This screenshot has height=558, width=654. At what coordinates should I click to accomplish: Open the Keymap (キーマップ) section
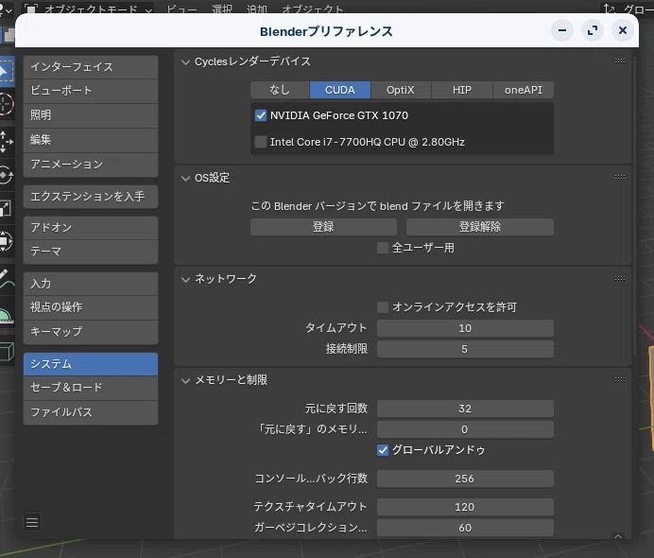tap(91, 332)
